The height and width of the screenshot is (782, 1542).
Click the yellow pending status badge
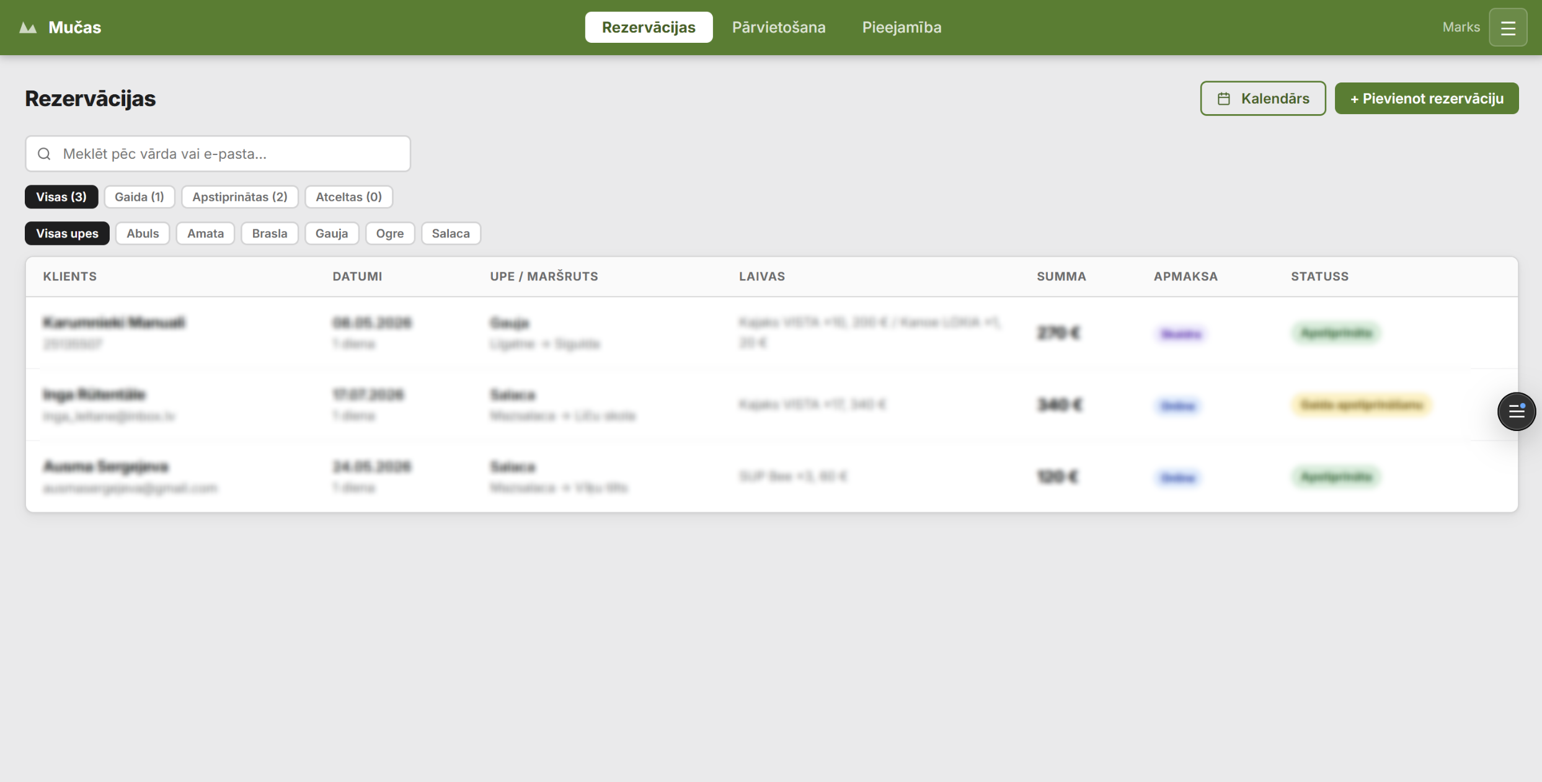click(x=1362, y=405)
